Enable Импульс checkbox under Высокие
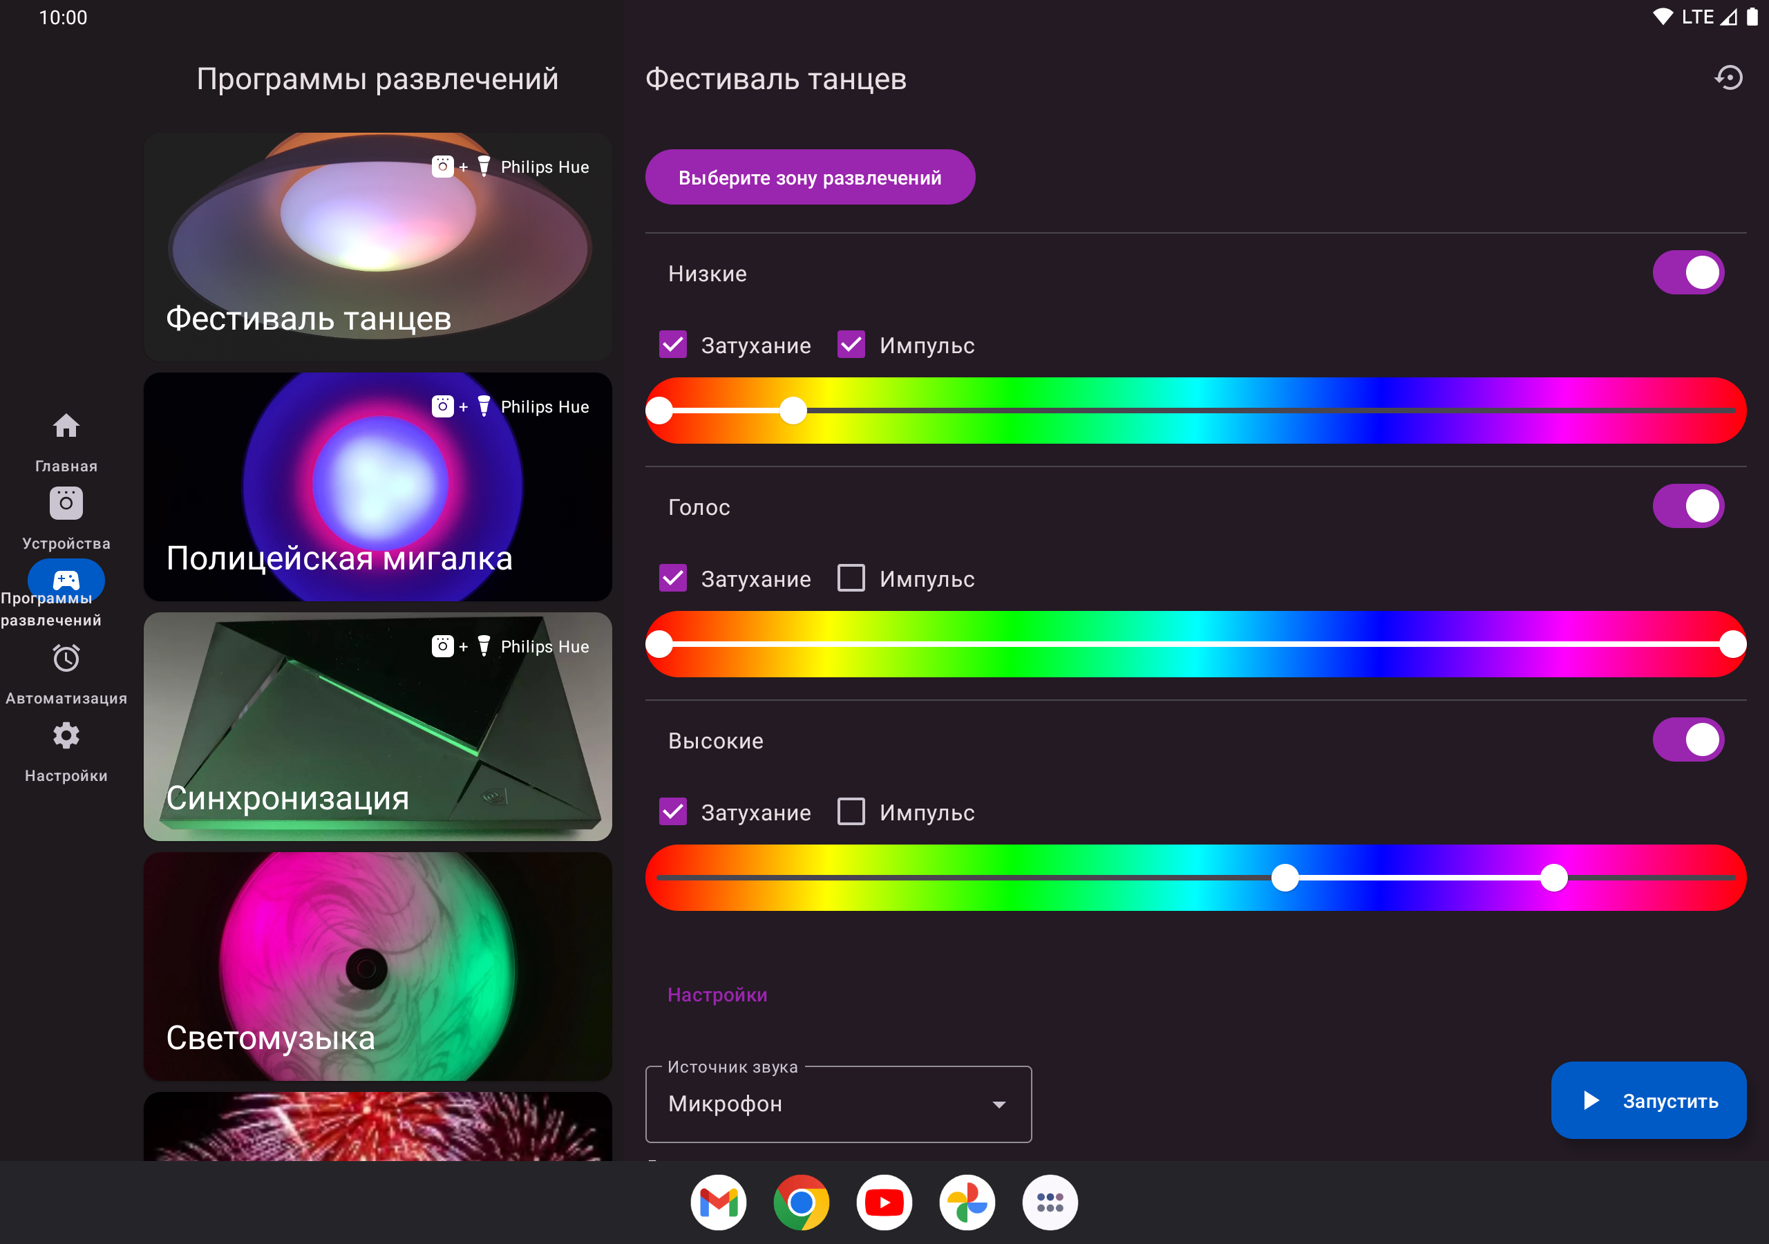Image resolution: width=1769 pixels, height=1244 pixels. 851,811
